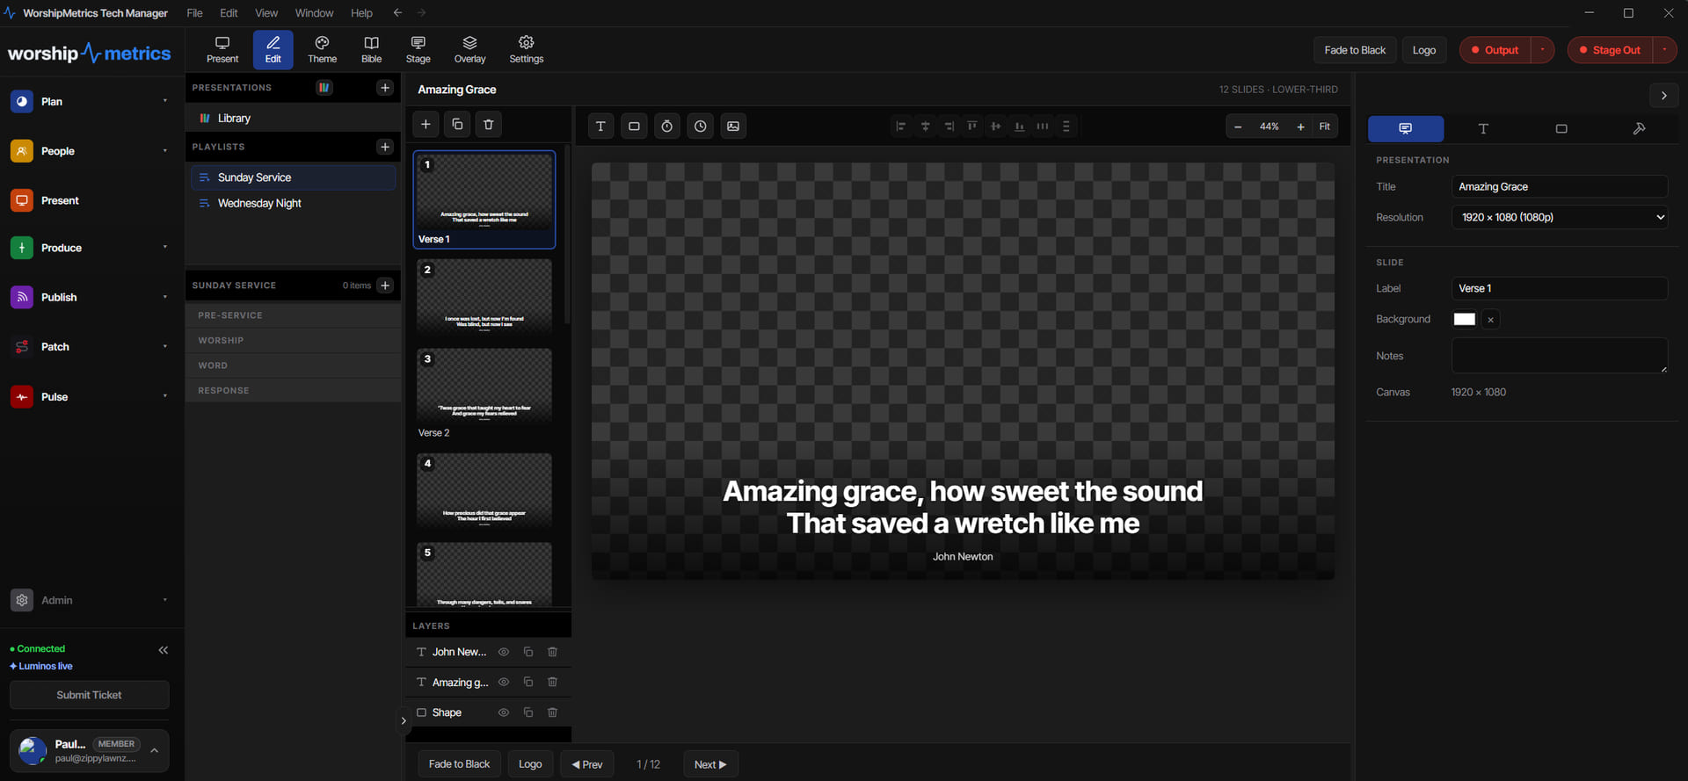
Task: Insert a clock element
Action: 700,127
